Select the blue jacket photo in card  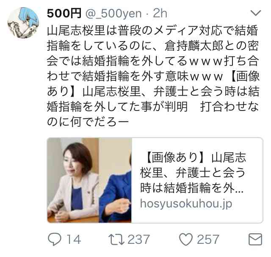115,180
